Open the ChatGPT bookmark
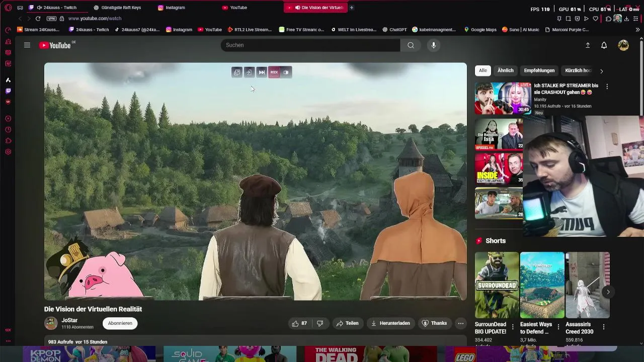 [394, 30]
